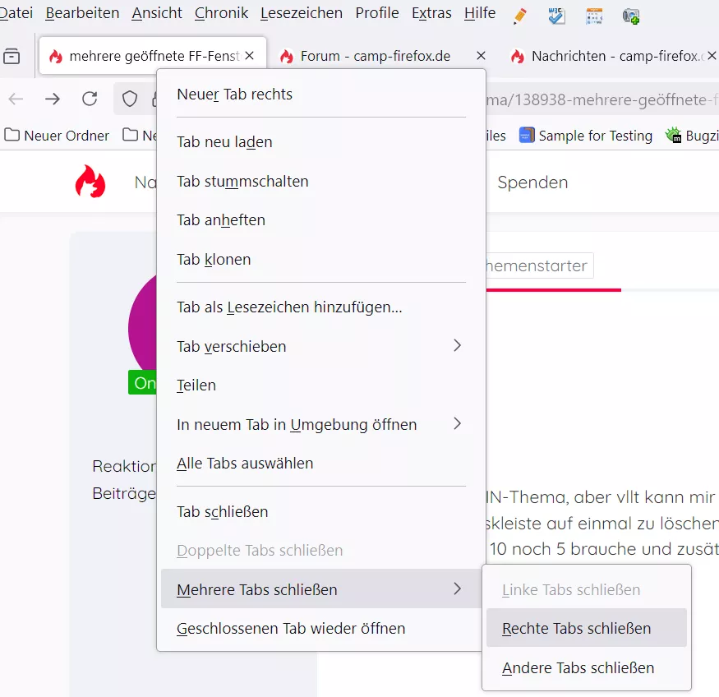Choose Geschlossenen Tab wieder öffnen
The height and width of the screenshot is (697, 719).
pos(321,628)
